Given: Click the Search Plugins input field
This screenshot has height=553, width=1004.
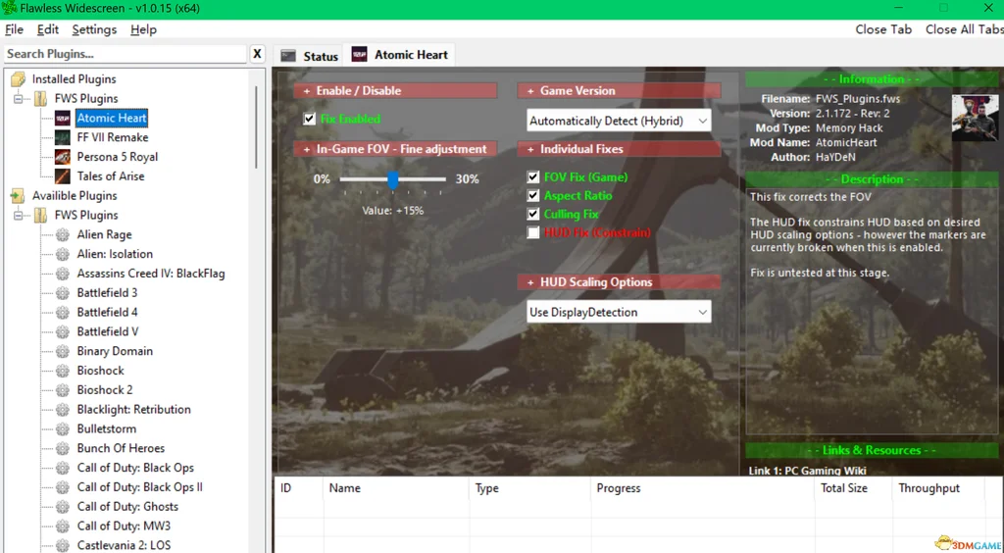Looking at the screenshot, I should [125, 54].
